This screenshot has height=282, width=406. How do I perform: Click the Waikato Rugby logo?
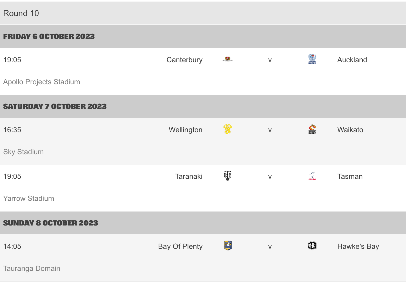pyautogui.click(x=312, y=129)
